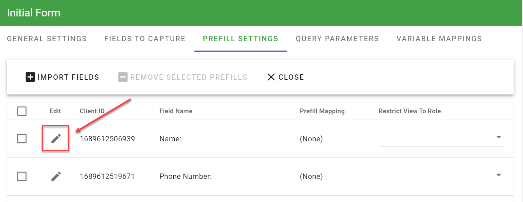
Task: Click the plus icon beside Import Fields
Action: click(x=30, y=77)
